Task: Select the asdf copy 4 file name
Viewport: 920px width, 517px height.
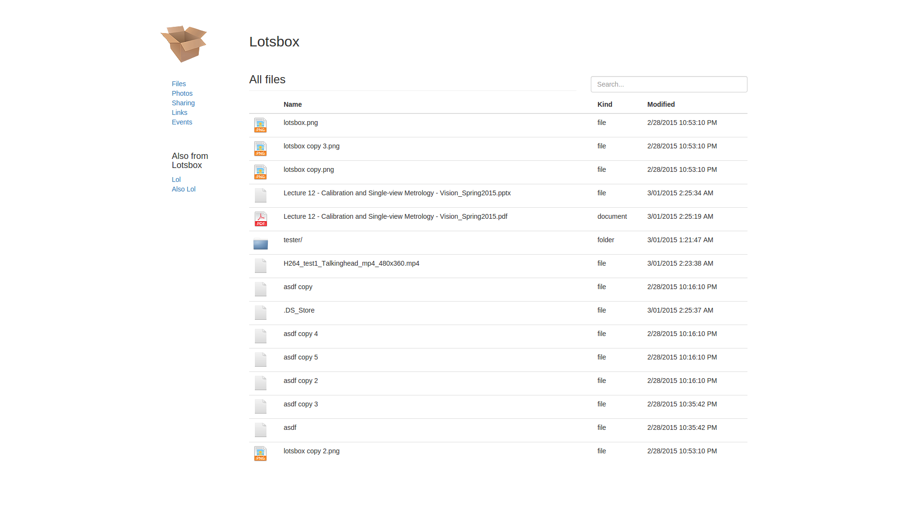Action: tap(300, 334)
